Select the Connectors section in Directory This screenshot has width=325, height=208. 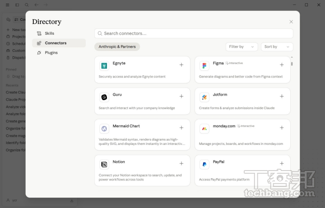click(59, 43)
